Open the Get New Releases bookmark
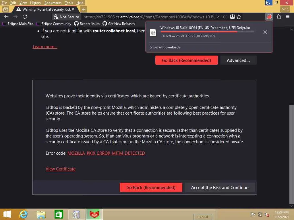The width and height of the screenshot is (294, 220). click(119, 24)
